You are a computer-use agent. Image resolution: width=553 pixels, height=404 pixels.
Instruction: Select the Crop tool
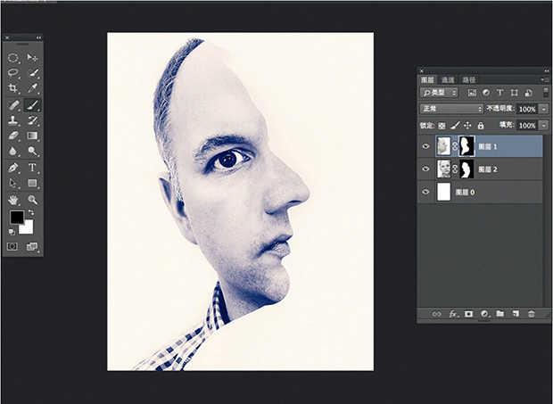pyautogui.click(x=13, y=88)
